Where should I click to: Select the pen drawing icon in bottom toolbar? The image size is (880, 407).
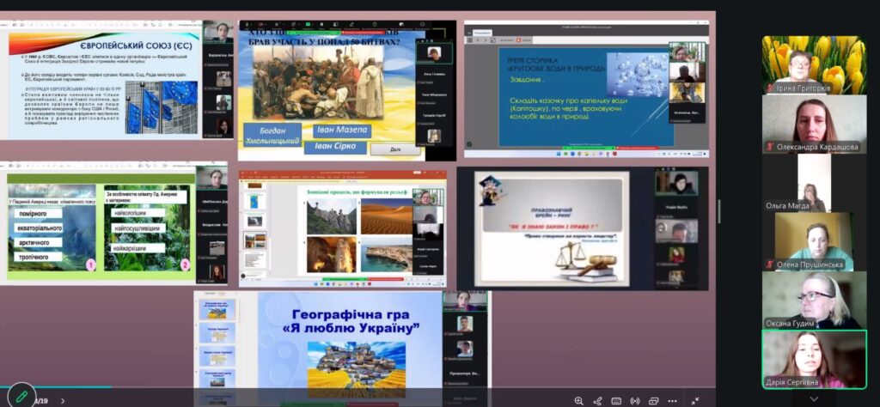coord(598,401)
